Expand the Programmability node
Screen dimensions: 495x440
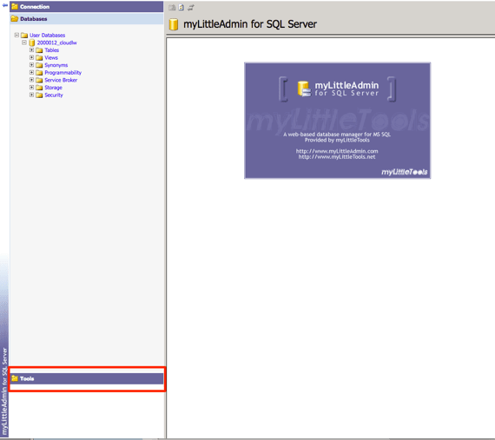click(31, 72)
